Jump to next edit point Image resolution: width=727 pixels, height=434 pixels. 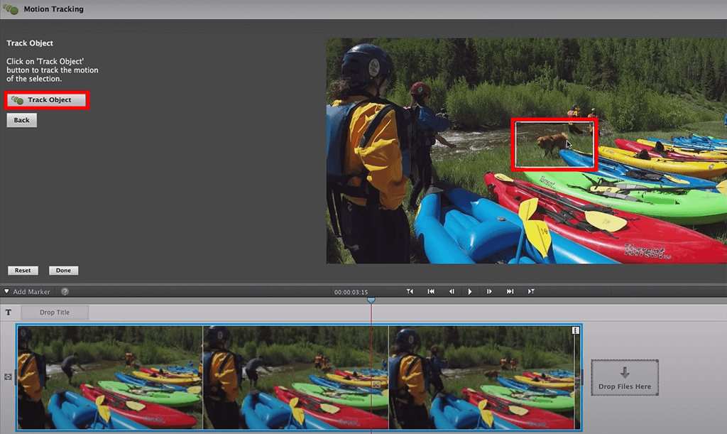pos(531,292)
